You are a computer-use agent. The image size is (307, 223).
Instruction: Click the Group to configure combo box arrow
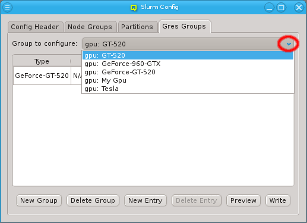(x=289, y=44)
